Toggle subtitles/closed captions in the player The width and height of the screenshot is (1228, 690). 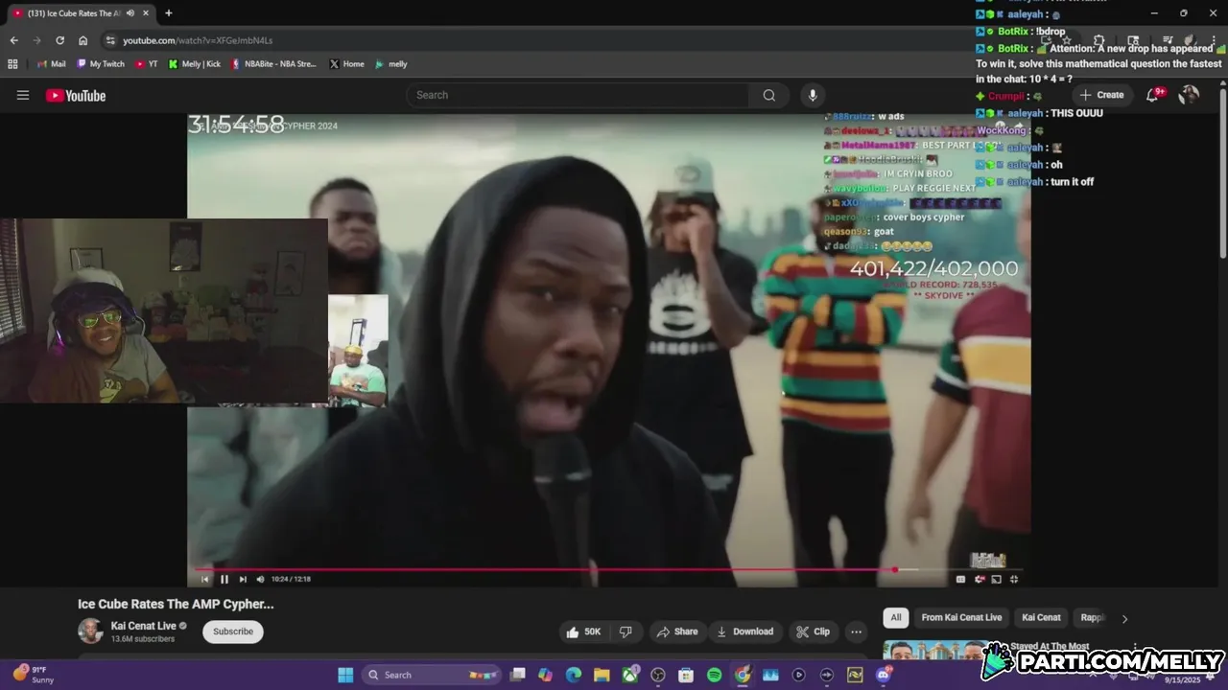[x=960, y=579]
